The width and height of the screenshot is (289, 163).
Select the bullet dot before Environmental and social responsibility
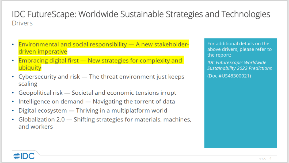tap(13, 45)
